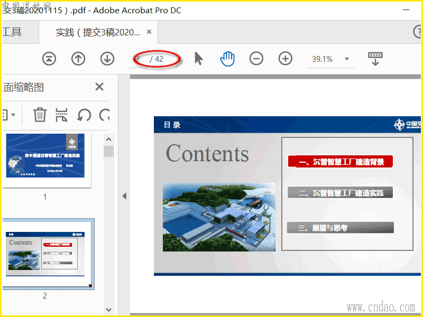Click the 39.1% zoom value field
This screenshot has width=423, height=317.
(323, 59)
